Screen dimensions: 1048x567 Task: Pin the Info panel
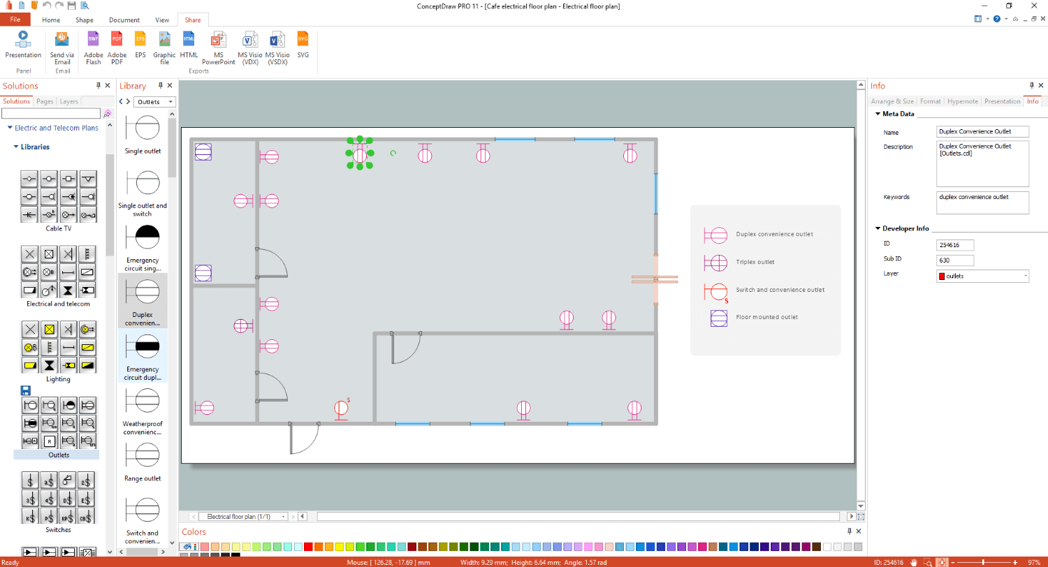click(x=1028, y=85)
